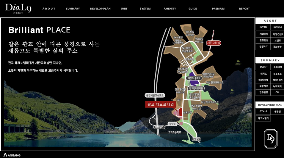This screenshot has height=158, width=284.
Task: Click the 판교반디유치원 map label
Action: tap(196, 88)
